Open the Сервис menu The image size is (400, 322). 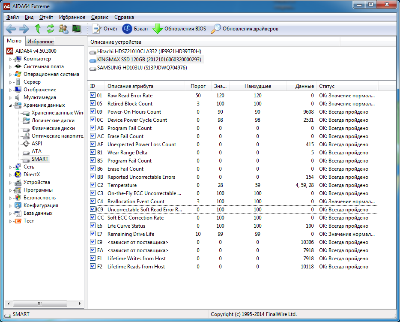100,17
